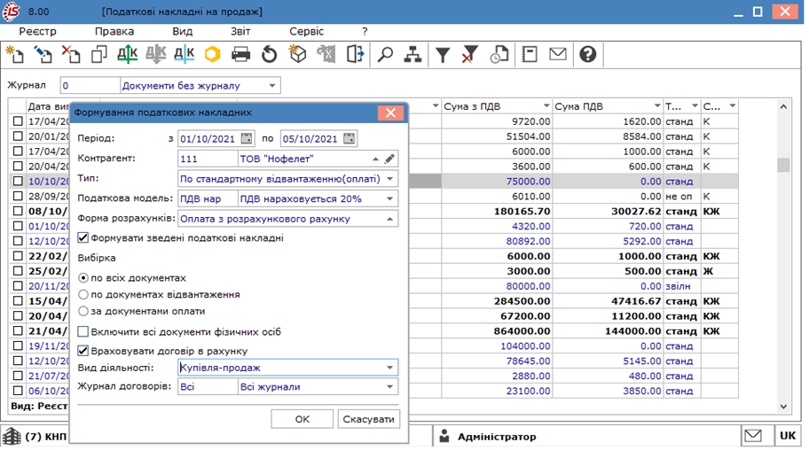This screenshot has width=809, height=450.
Task: Click the refresh circular arrow icon
Action: coord(269,54)
